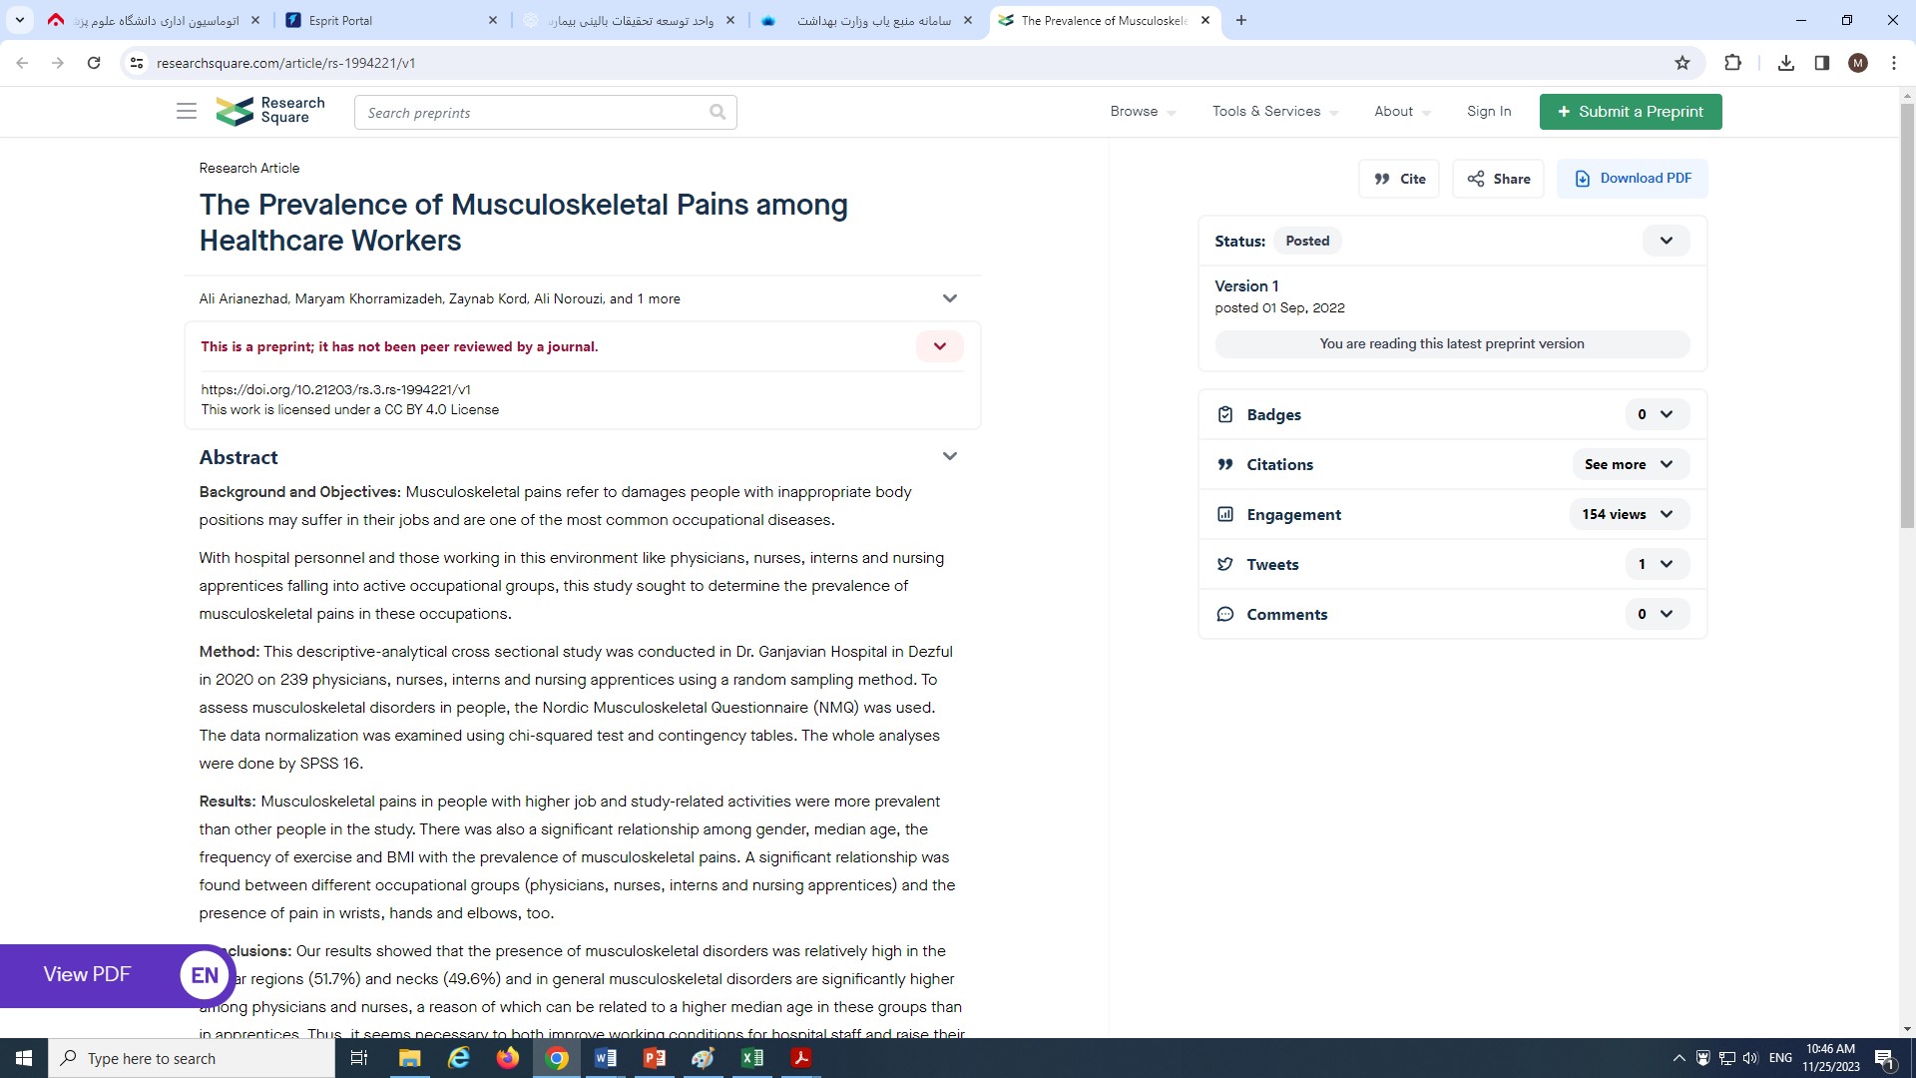Image resolution: width=1916 pixels, height=1078 pixels.
Task: Toggle the browser side panel icon
Action: coord(1822,63)
